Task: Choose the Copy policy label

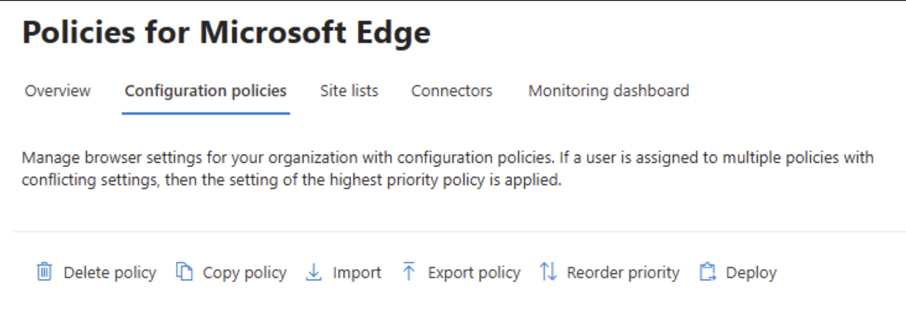Action: [x=245, y=273]
